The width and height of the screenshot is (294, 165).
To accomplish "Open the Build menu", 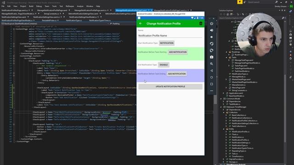I will [31, 6].
